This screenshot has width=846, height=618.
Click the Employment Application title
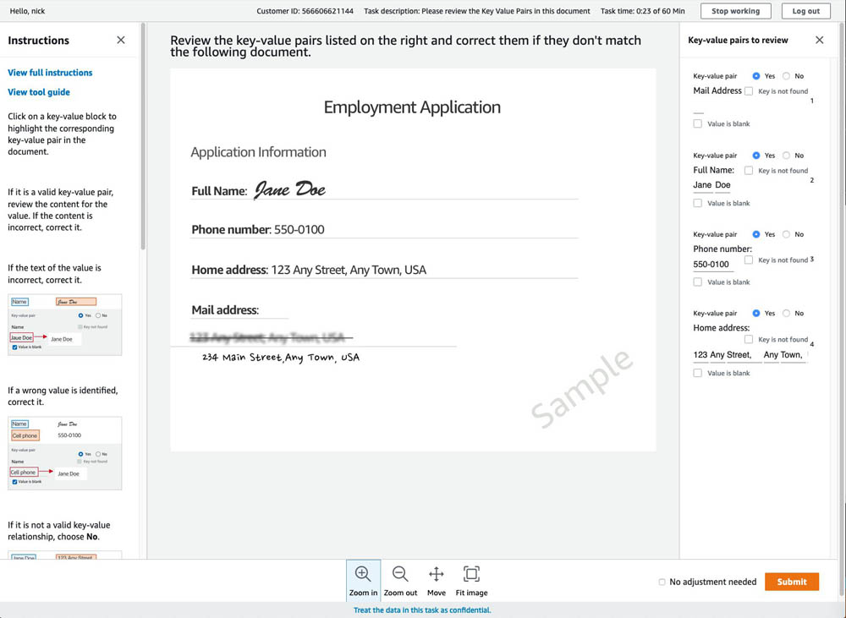pyautogui.click(x=412, y=107)
